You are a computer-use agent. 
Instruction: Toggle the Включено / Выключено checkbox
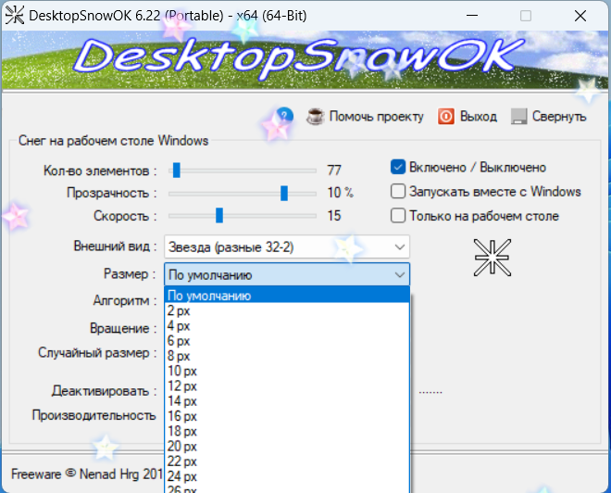tap(398, 167)
